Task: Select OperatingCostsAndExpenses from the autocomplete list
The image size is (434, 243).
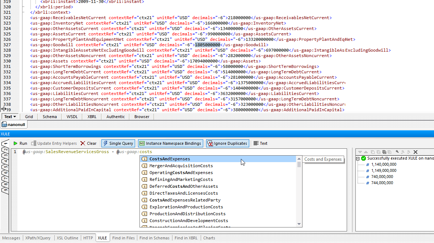Action: click(x=181, y=173)
